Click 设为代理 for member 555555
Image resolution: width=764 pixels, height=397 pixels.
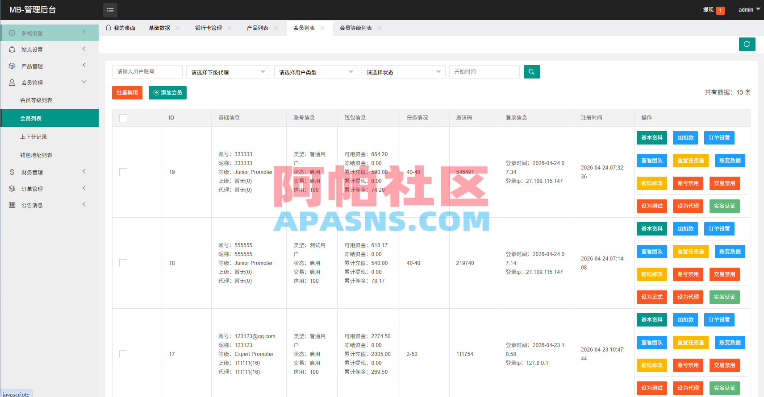coord(688,297)
